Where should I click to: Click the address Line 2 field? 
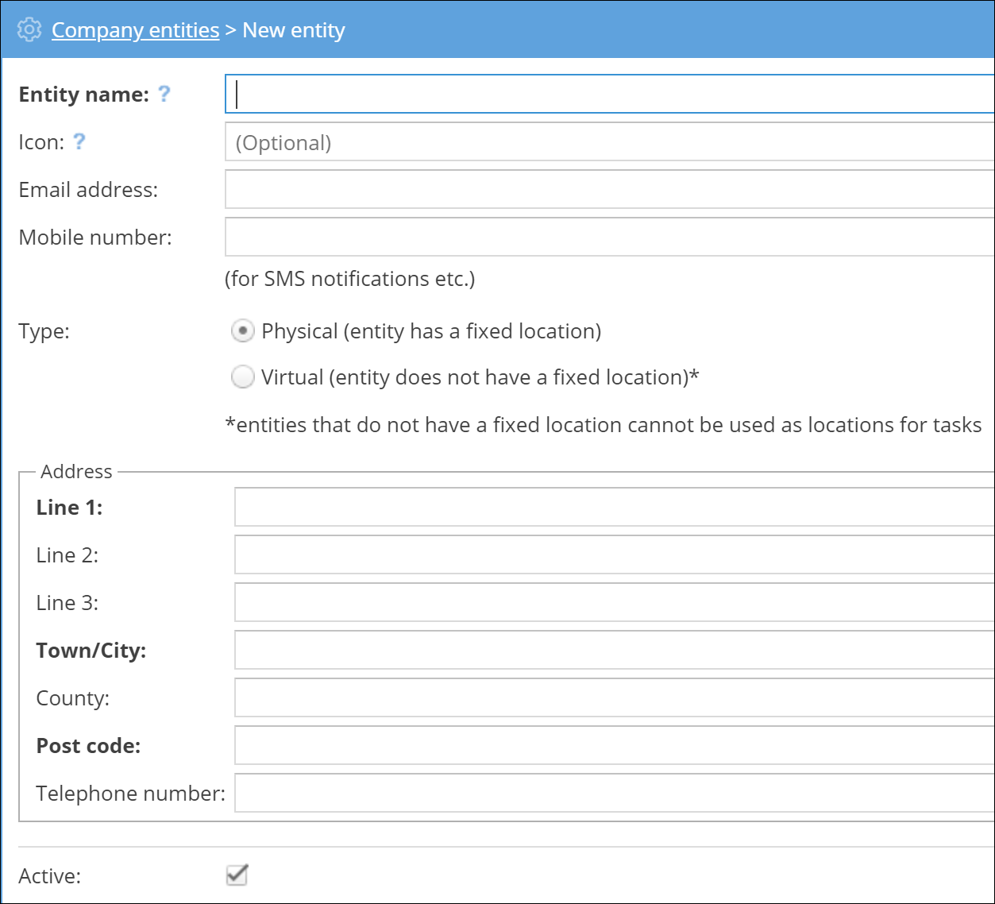pos(615,555)
